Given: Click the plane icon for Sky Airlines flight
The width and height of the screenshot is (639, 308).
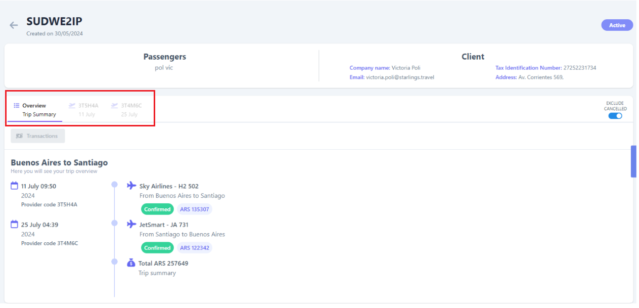Looking at the screenshot, I should coord(132,186).
